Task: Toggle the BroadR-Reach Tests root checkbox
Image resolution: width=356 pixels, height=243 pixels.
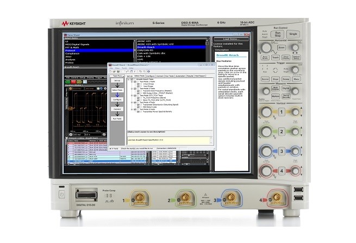Action: (x=132, y=79)
